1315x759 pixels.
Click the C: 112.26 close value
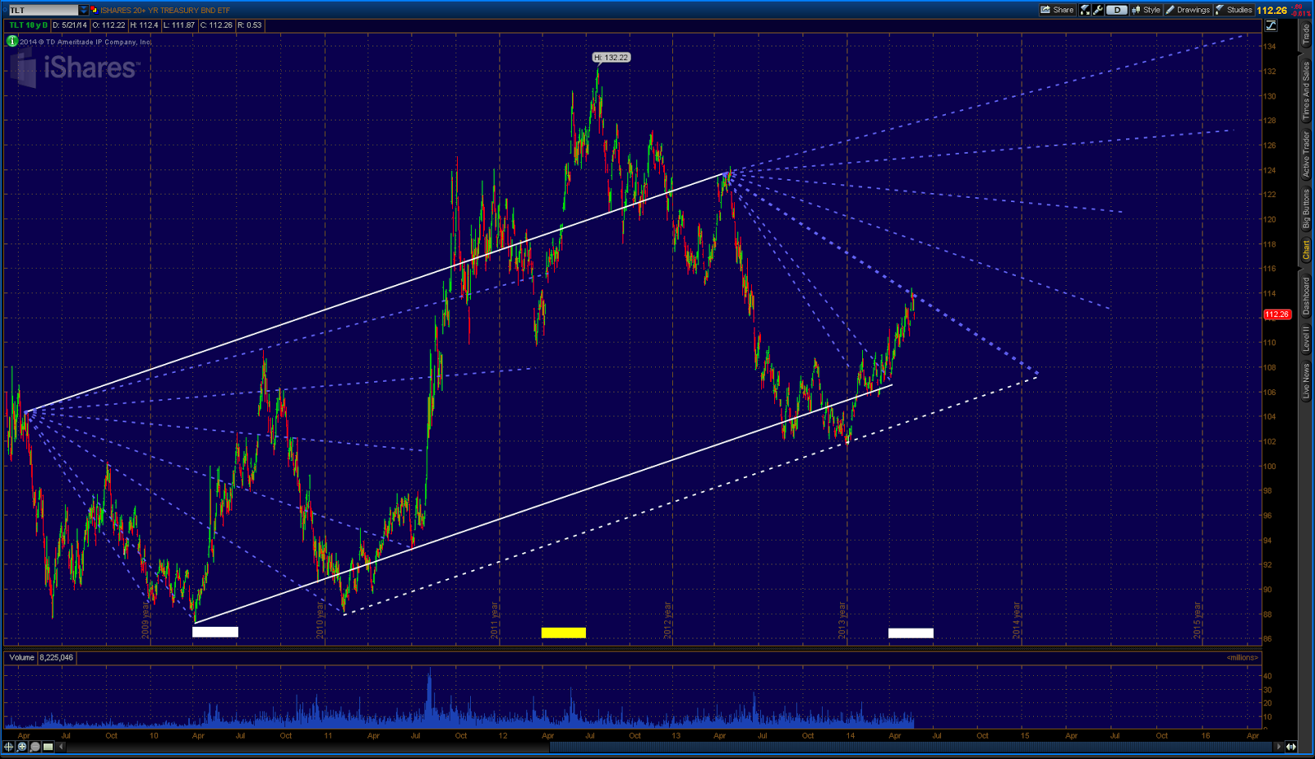[216, 25]
